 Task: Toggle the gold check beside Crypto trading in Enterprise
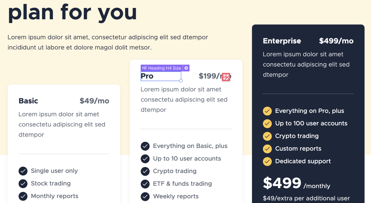point(267,136)
